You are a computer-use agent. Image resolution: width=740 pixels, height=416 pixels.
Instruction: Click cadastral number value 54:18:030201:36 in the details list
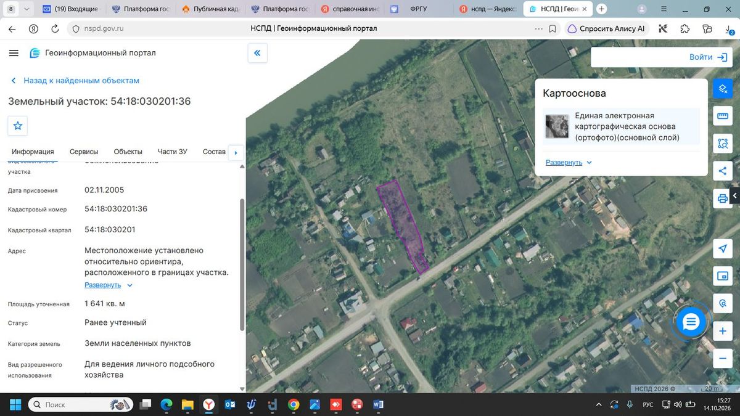click(116, 209)
